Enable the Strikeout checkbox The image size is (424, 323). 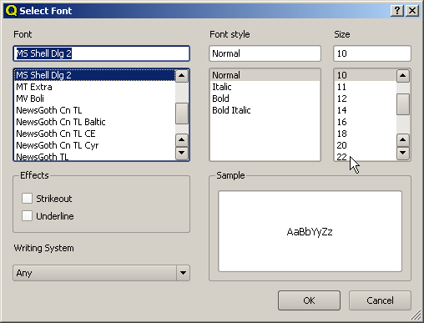pyautogui.click(x=27, y=199)
